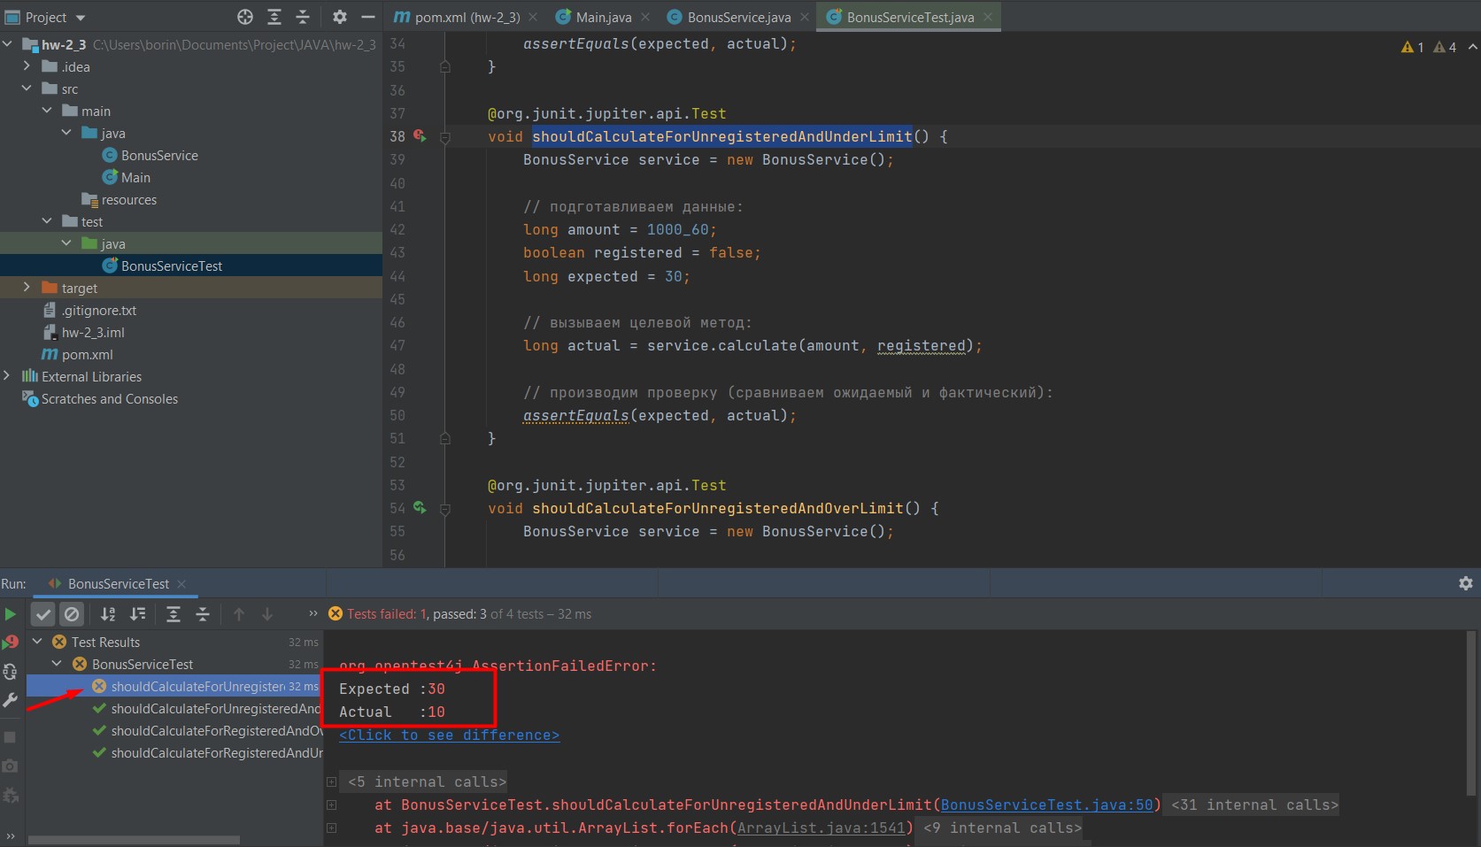Click Expand All in Project panel toolbar
Screen dimensions: 1481x847
point(274,17)
